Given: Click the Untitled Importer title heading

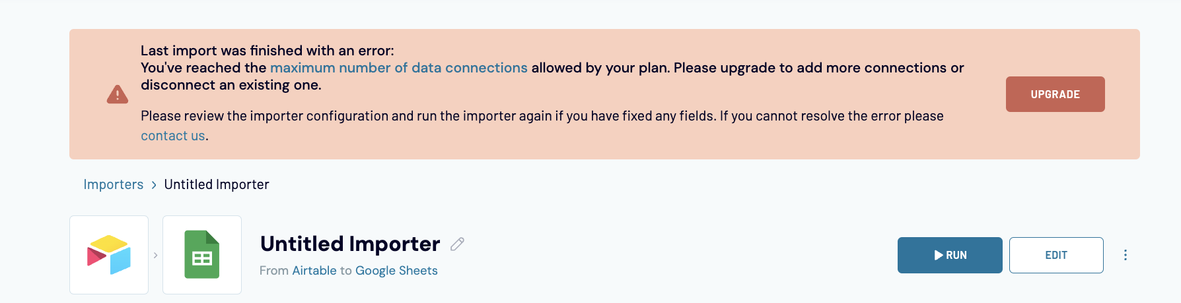Looking at the screenshot, I should pyautogui.click(x=350, y=244).
